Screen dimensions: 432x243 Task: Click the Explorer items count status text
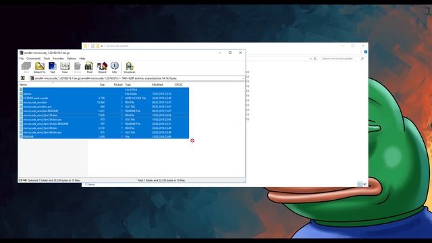pos(90,184)
